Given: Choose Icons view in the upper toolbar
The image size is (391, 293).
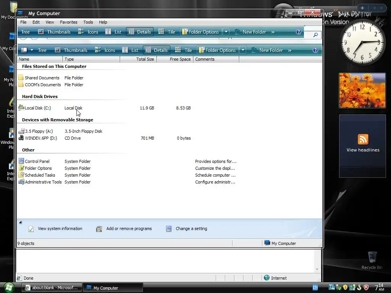Looking at the screenshot, I should [x=88, y=32].
